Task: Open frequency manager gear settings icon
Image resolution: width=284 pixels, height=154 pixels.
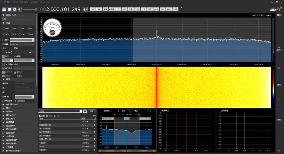Action: (x=85, y=111)
